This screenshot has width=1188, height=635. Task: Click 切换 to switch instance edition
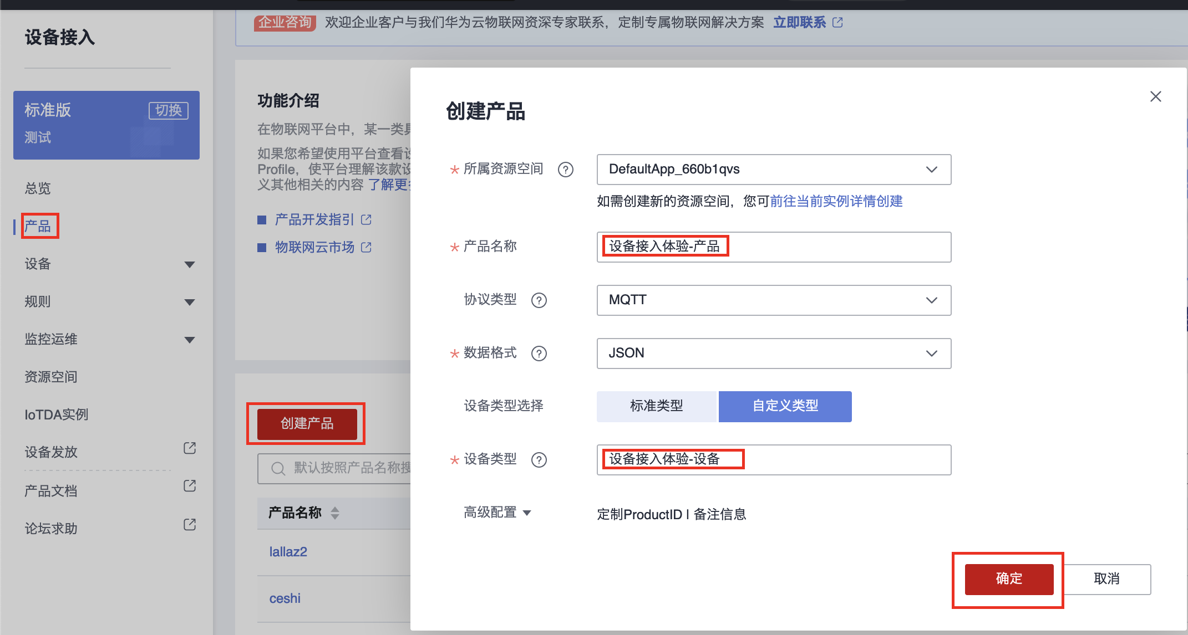pyautogui.click(x=168, y=110)
